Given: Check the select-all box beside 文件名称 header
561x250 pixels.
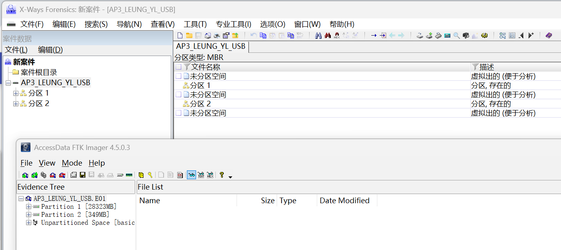Looking at the screenshot, I should click(178, 67).
